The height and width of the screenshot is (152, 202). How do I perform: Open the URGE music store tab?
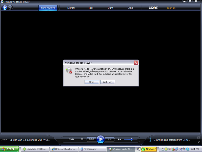point(153,8)
